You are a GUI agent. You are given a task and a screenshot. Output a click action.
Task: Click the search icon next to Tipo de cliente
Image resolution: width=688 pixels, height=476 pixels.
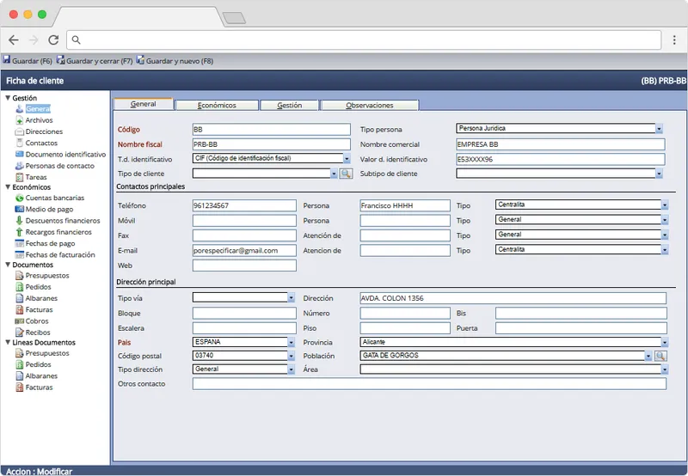click(346, 174)
